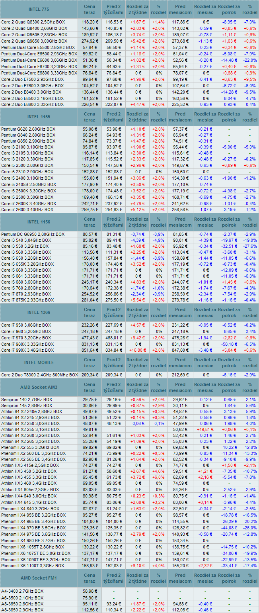Click the INTEL MOBILE section header
Image resolution: width=259 pixels, height=613 pixels.
coord(39,362)
